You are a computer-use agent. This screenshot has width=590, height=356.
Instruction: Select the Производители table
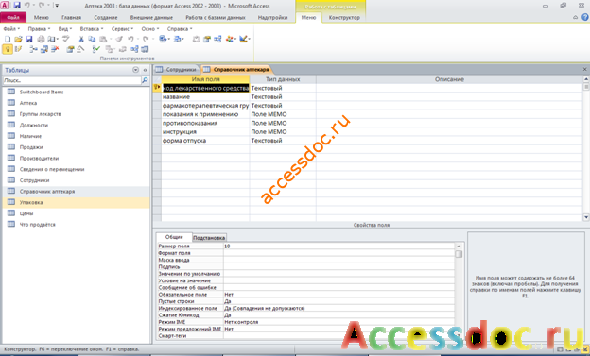77,159
